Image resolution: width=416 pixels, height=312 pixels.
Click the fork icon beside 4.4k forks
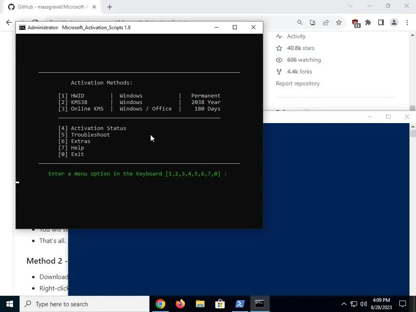(x=279, y=71)
